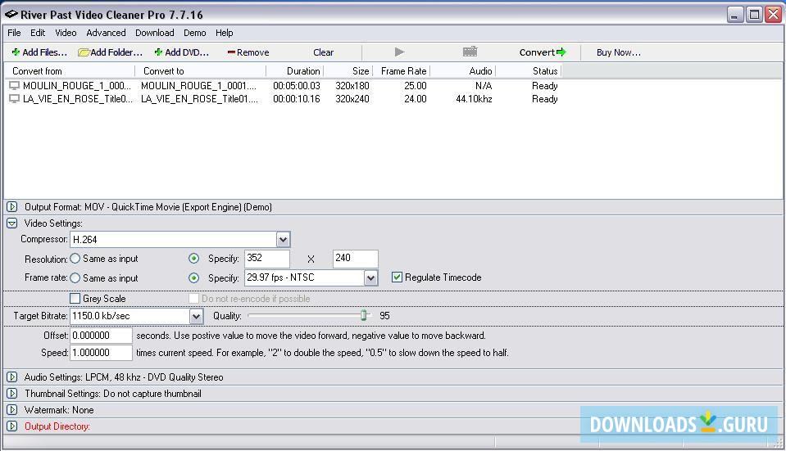Viewport: 786px width, 451px height.
Task: Click the 44.10khz audio value
Action: (474, 99)
